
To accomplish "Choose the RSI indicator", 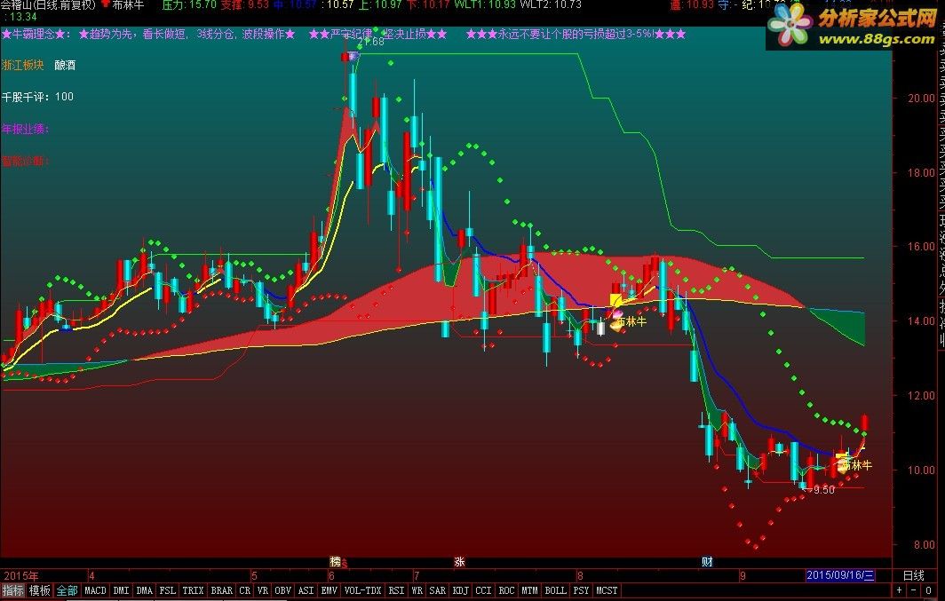I will pyautogui.click(x=396, y=590).
